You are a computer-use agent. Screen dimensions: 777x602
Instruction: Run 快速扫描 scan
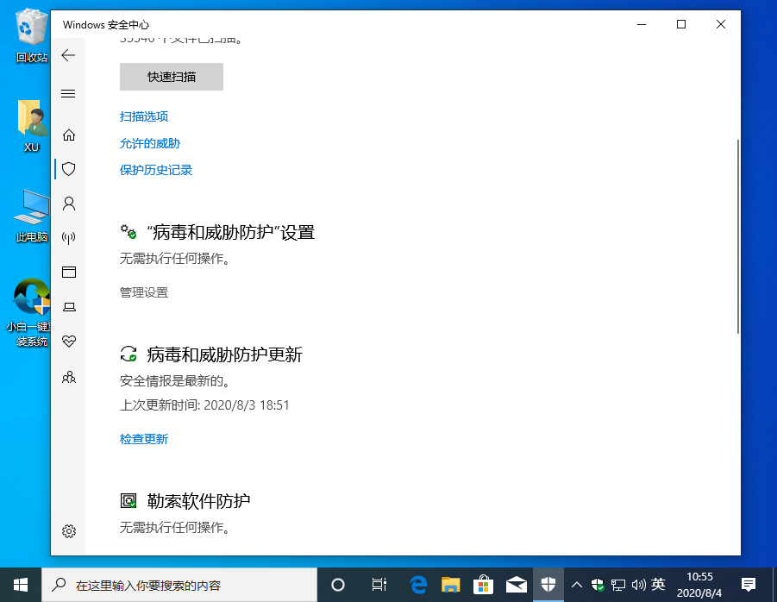[170, 77]
